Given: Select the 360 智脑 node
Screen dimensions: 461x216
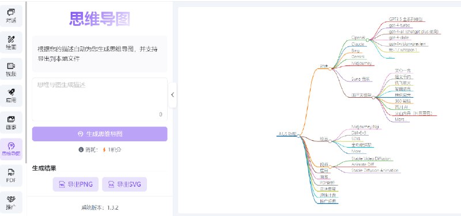Looking at the screenshot, I should 403,102.
